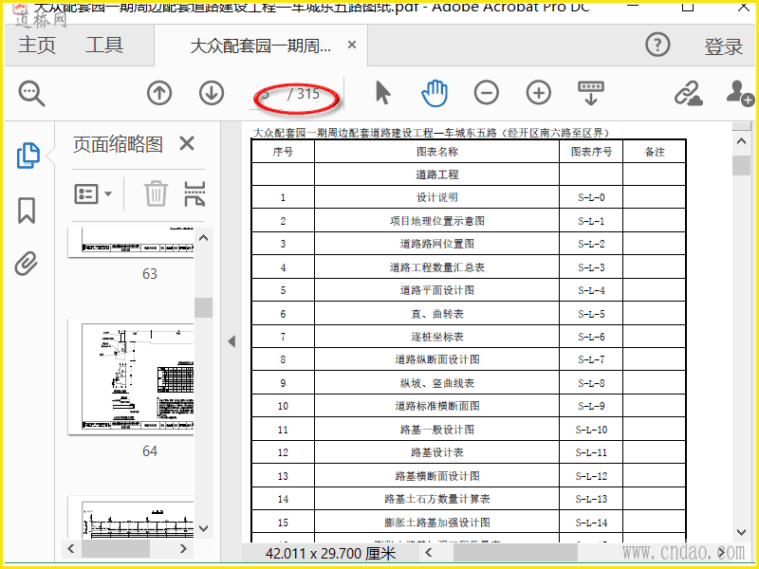Click the 42.011 x 29.700 厘米 page size

330,553
